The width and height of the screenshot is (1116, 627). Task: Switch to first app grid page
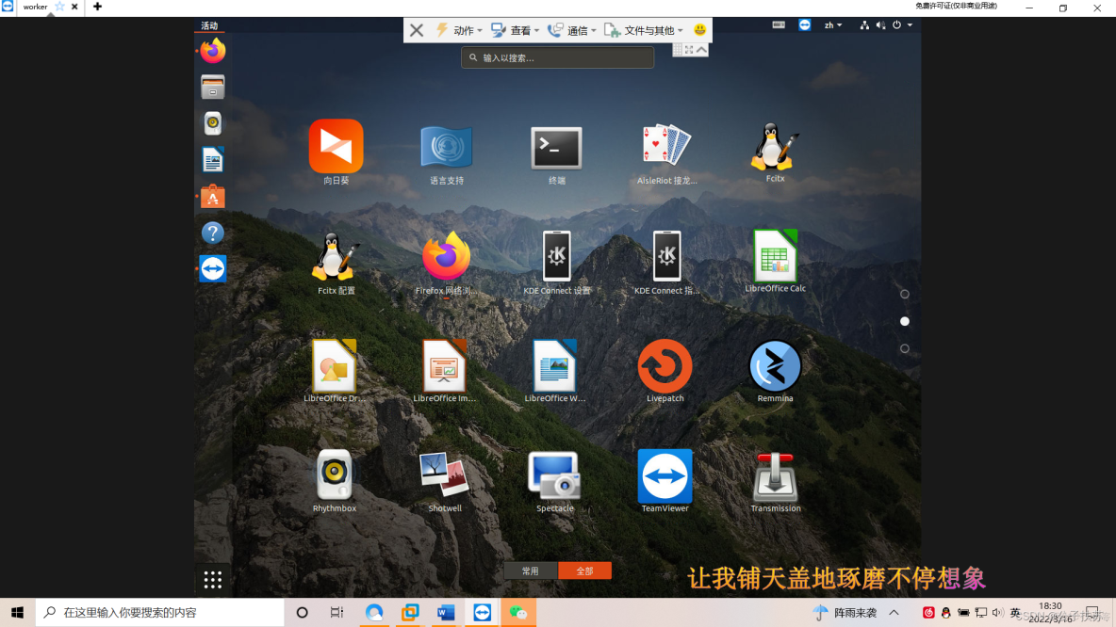905,295
